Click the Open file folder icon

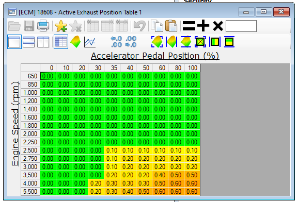pyautogui.click(x=14, y=26)
